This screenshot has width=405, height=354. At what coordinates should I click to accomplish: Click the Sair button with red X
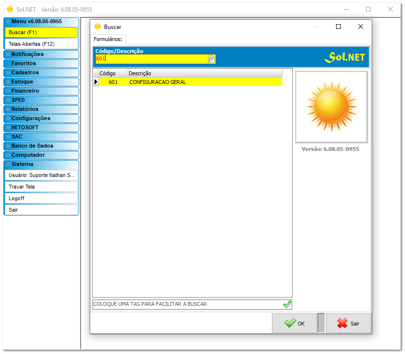(348, 323)
